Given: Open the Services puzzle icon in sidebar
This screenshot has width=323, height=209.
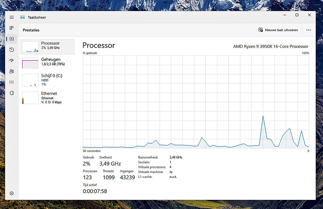Looking at the screenshot, I should pyautogui.click(x=12, y=93).
